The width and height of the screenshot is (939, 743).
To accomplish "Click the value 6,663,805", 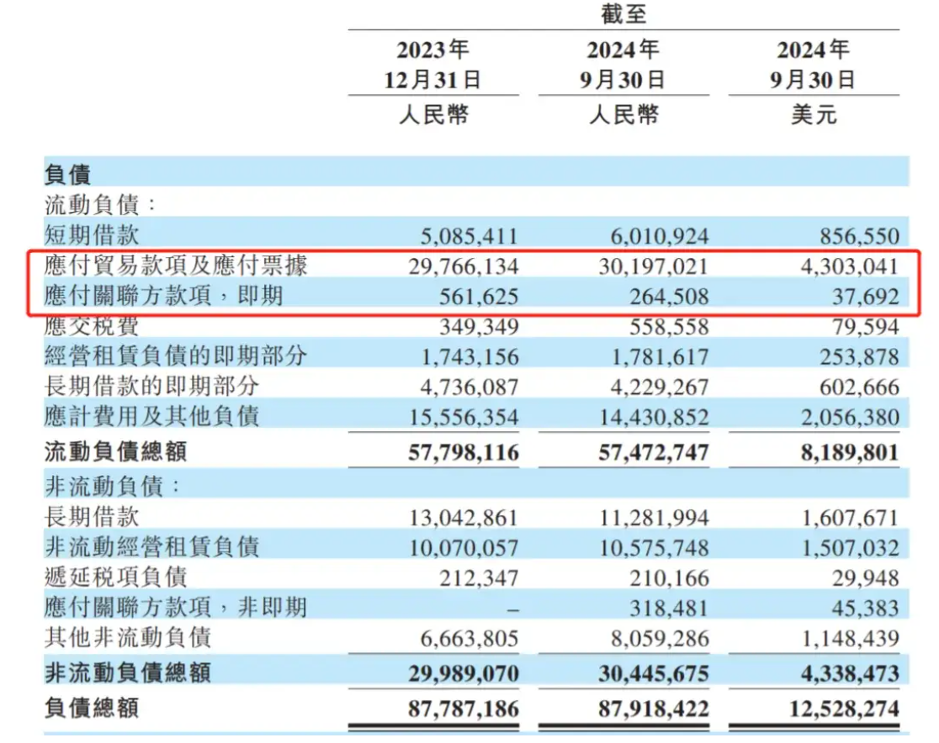I will (469, 639).
